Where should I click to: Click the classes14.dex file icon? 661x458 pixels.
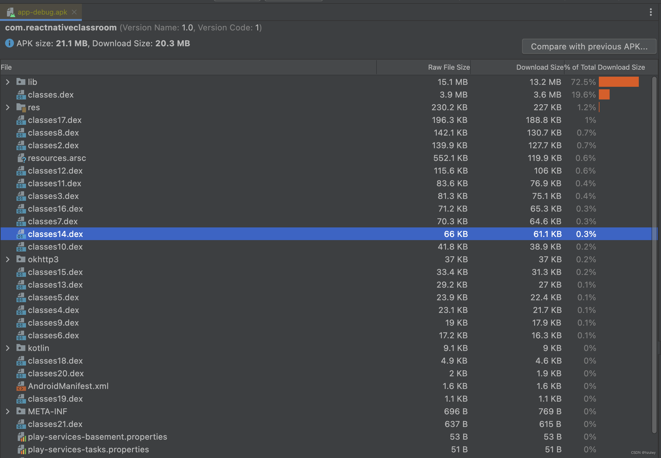pyautogui.click(x=21, y=234)
